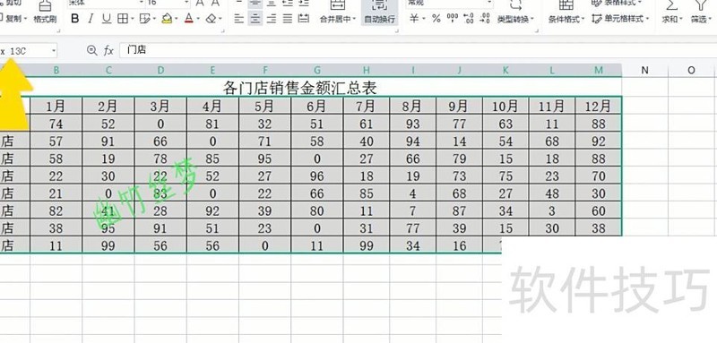The width and height of the screenshot is (717, 343).
Task: Apply the yellow fill color
Action: click(167, 19)
